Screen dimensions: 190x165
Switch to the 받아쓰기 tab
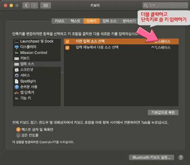(x=129, y=21)
